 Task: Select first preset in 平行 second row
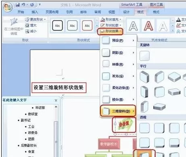tap(144, 92)
